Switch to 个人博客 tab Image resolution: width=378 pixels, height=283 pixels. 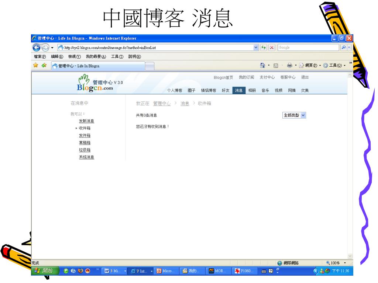coord(175,91)
